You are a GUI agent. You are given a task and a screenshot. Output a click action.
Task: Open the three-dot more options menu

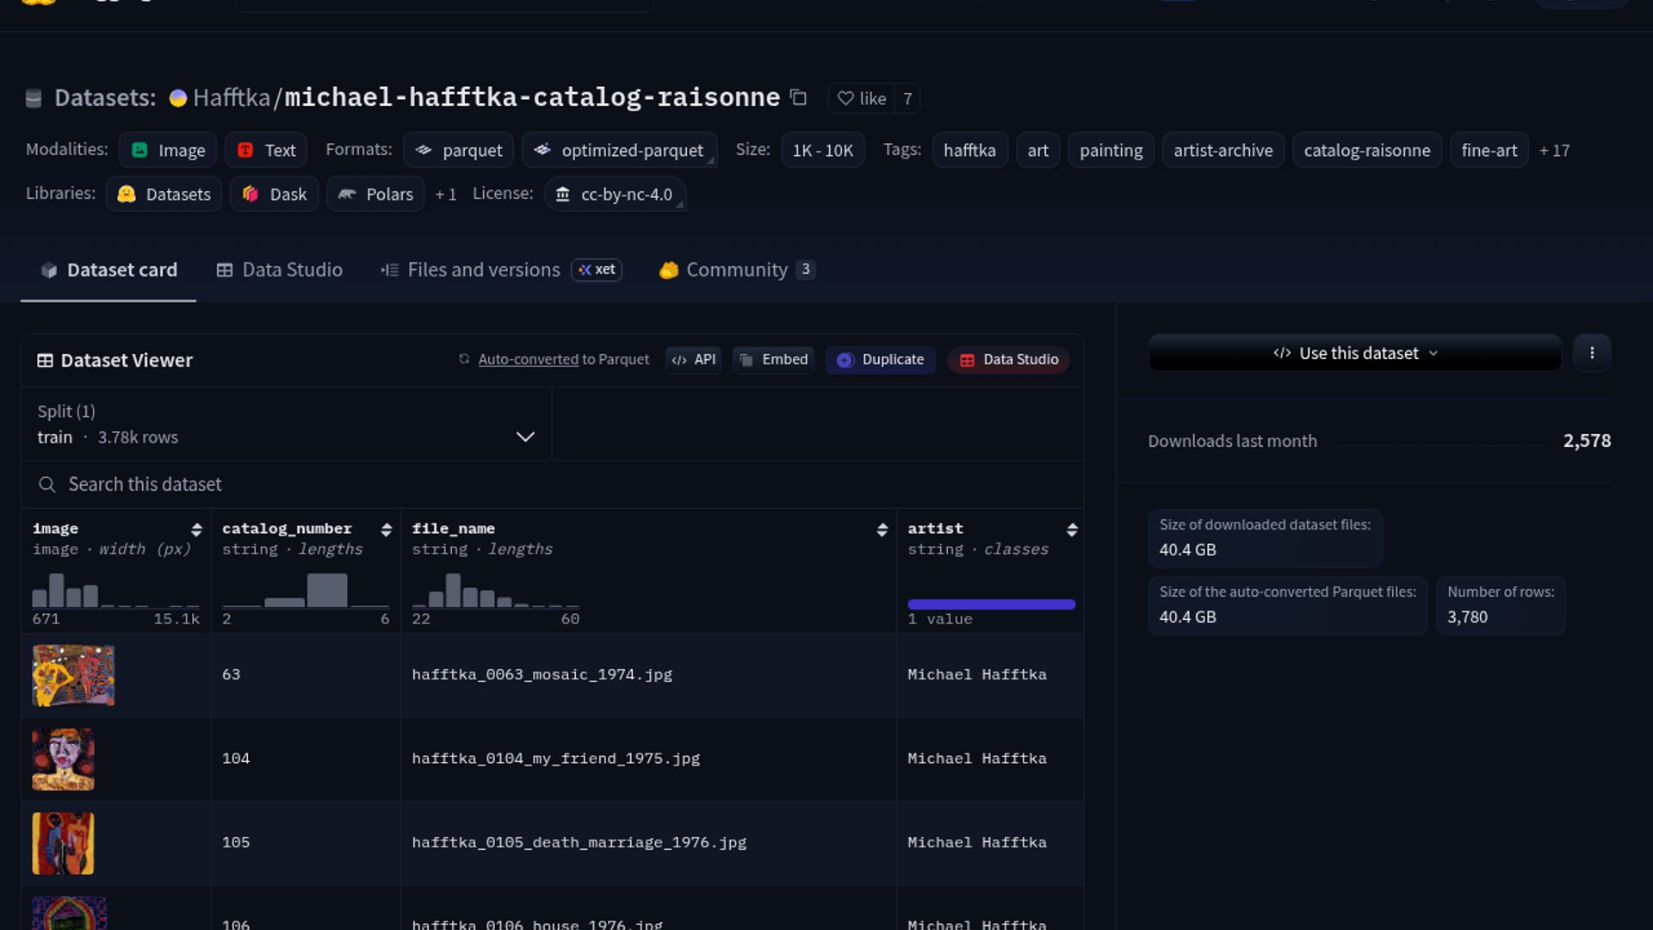click(1592, 353)
